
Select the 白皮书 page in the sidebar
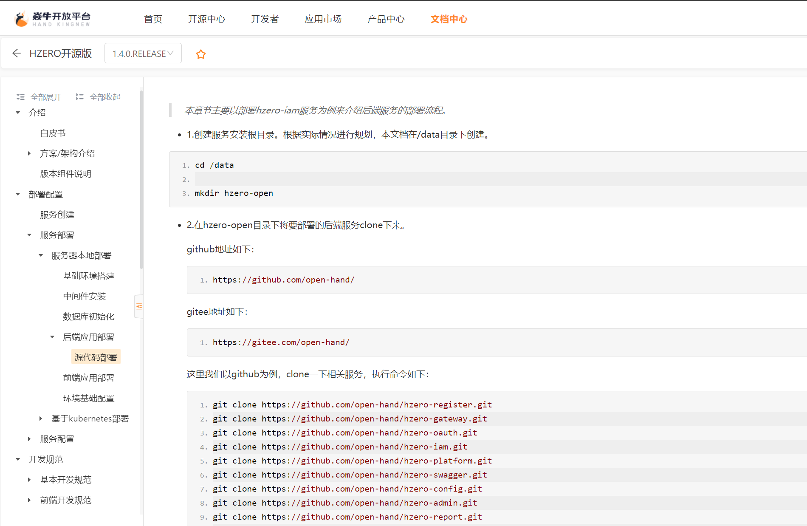[x=52, y=133]
